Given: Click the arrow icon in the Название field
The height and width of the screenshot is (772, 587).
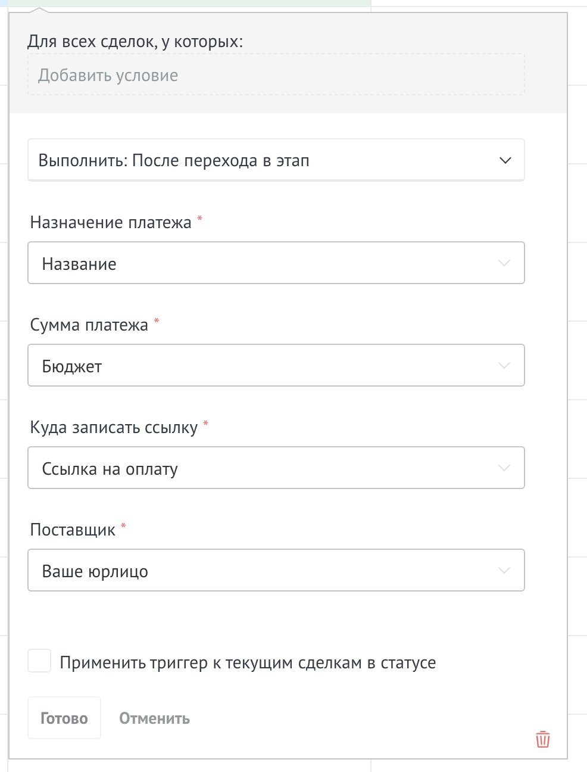Looking at the screenshot, I should coord(504,263).
